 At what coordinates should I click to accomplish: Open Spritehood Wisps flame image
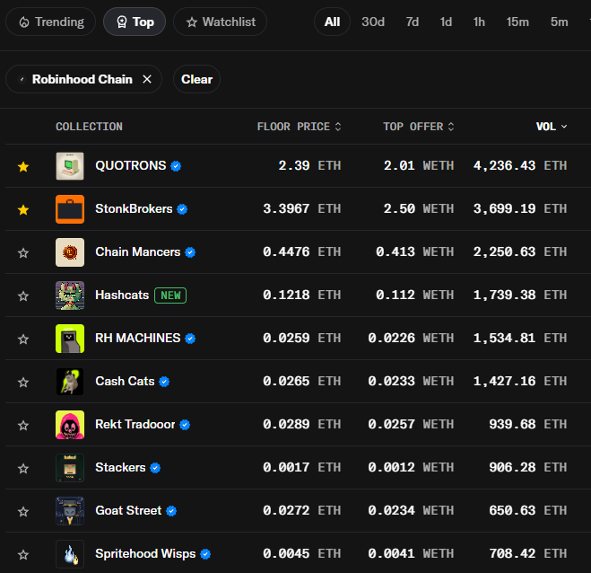pyautogui.click(x=70, y=554)
